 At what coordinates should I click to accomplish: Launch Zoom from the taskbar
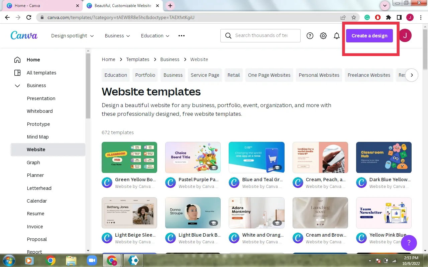pos(91,260)
